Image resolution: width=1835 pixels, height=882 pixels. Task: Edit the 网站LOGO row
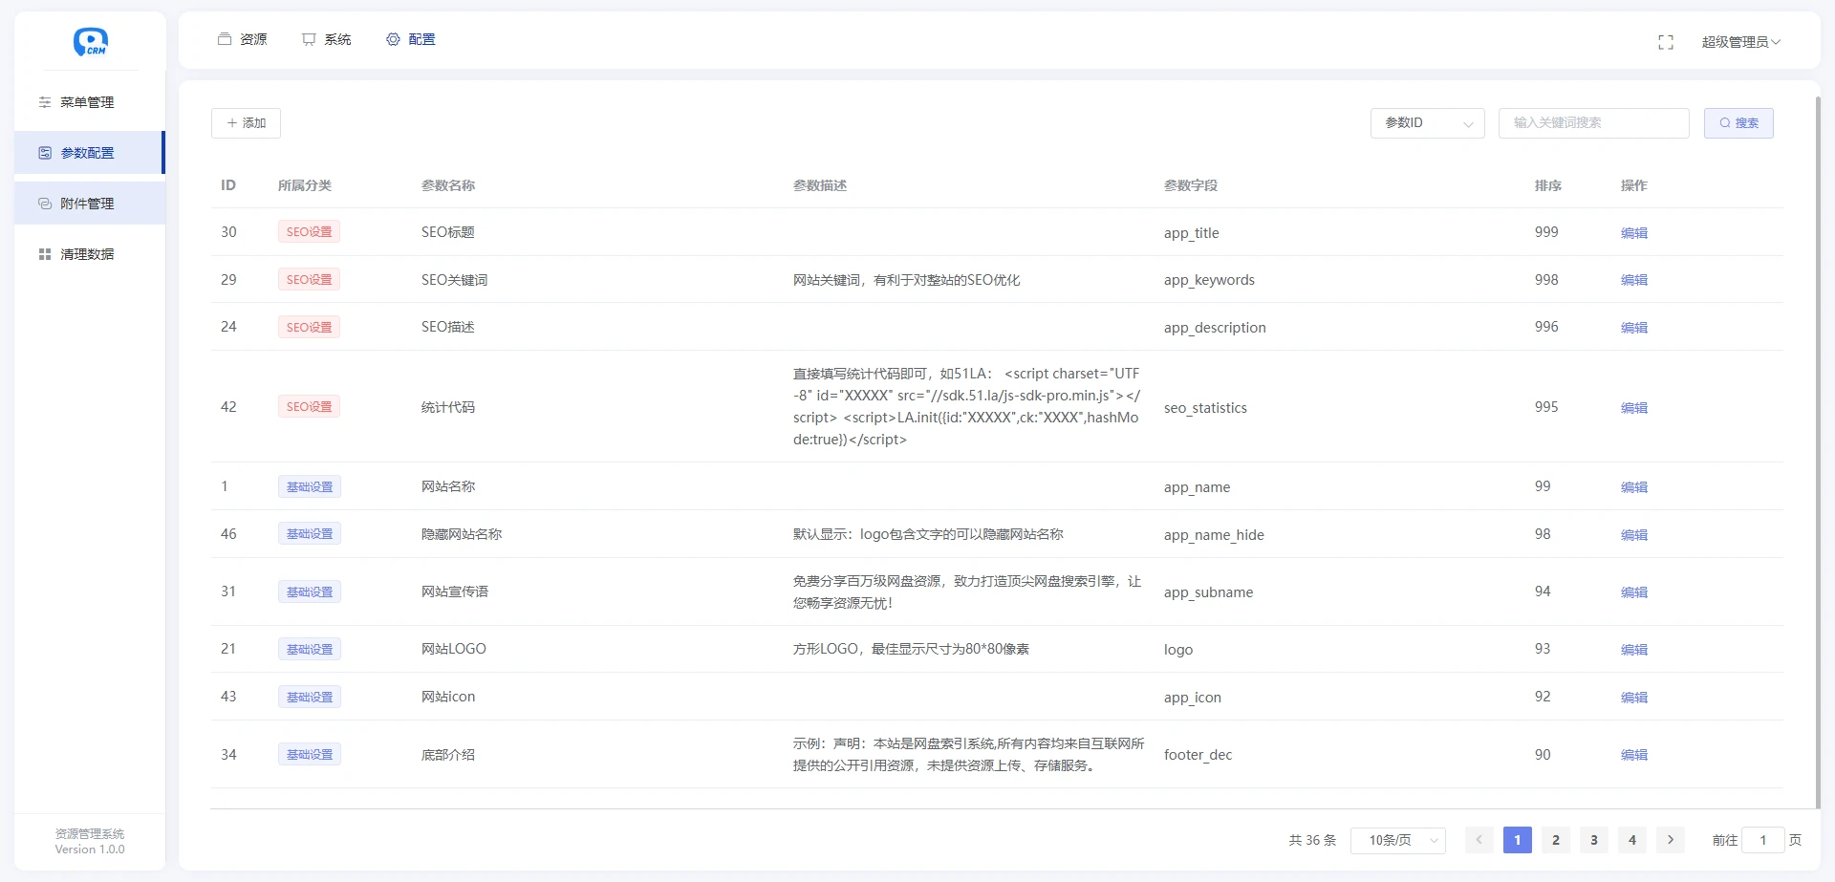pos(1634,649)
